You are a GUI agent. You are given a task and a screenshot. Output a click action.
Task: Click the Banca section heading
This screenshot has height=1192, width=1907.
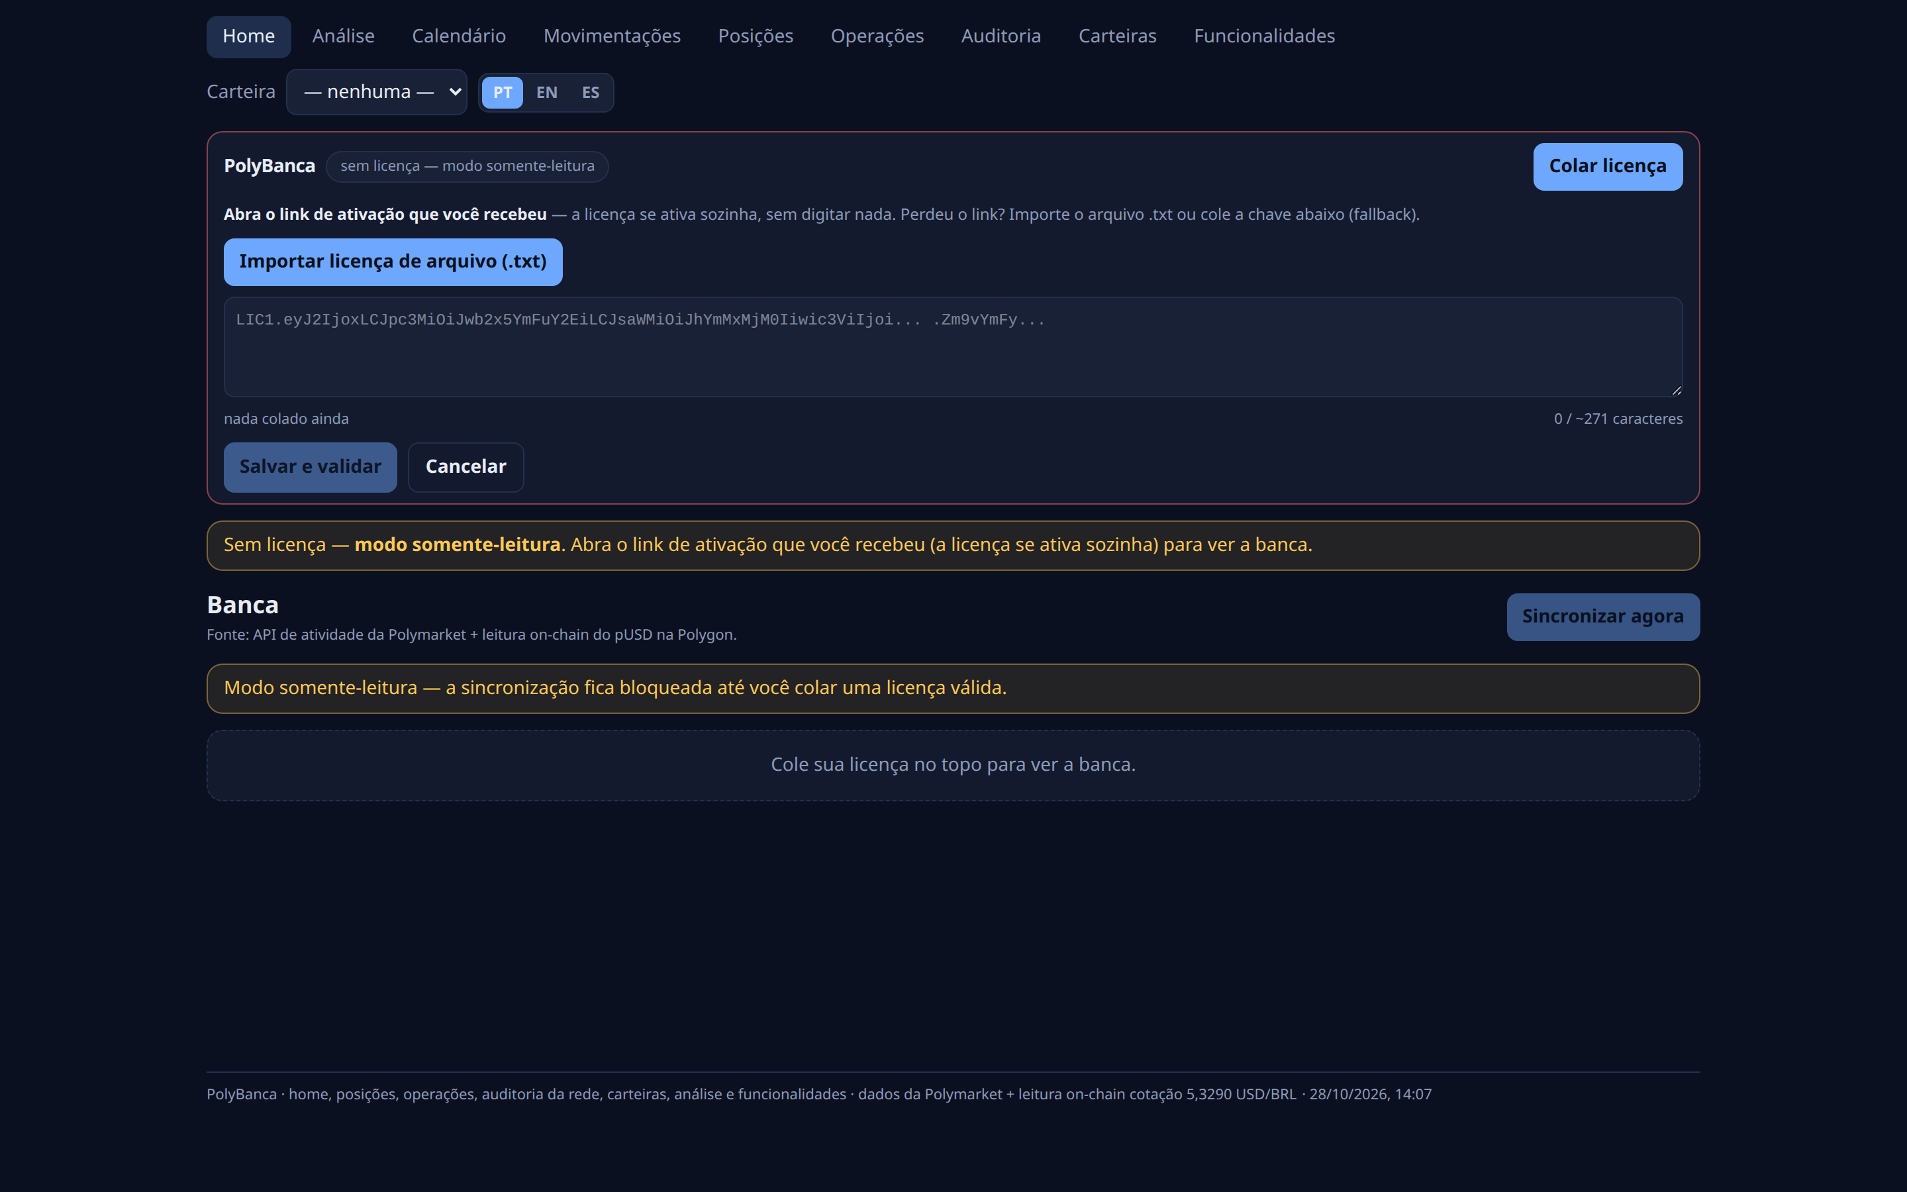pos(243,605)
